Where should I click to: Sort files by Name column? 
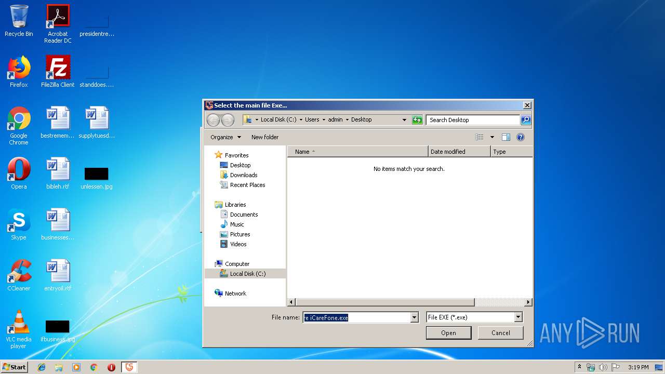358,152
